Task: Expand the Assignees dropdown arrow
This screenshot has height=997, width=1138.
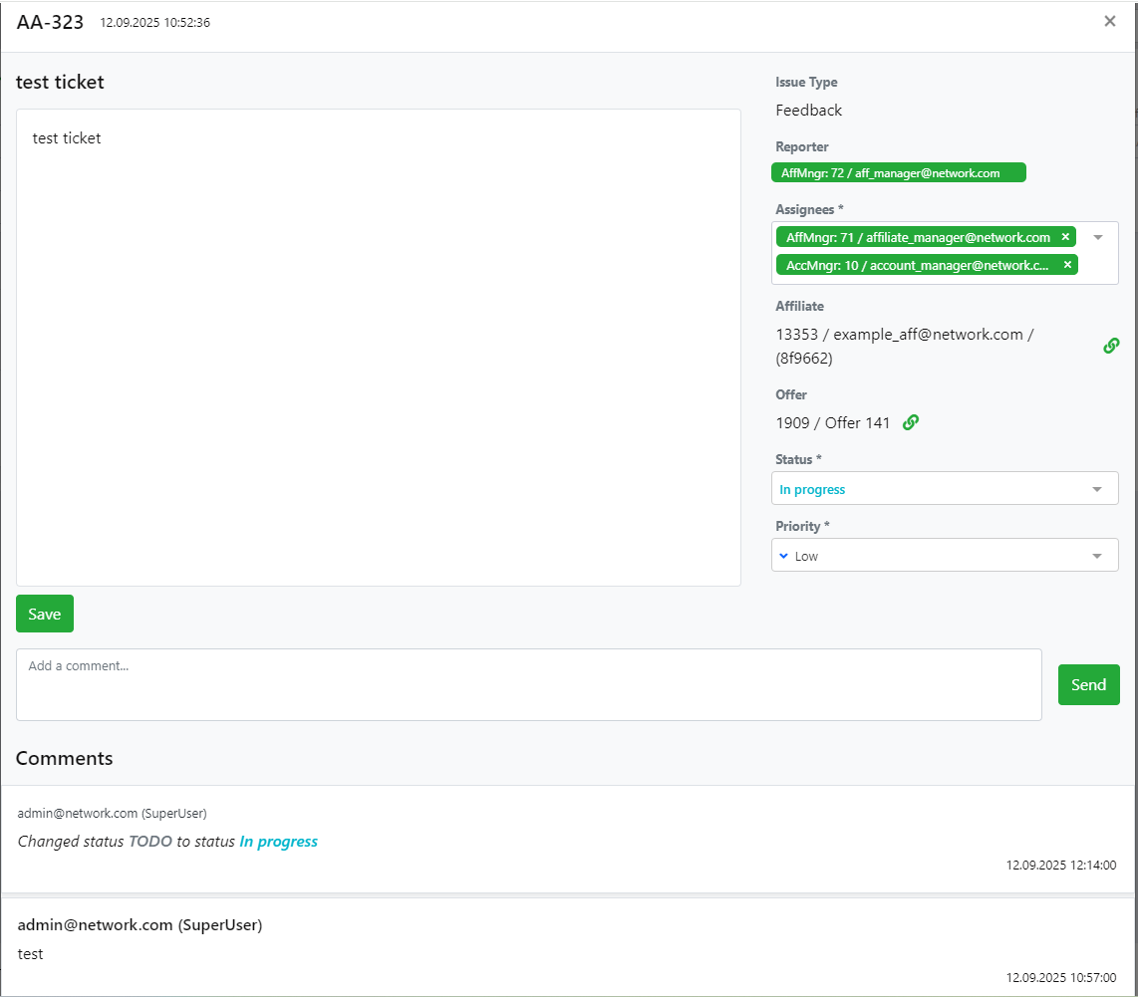Action: pos(1098,237)
